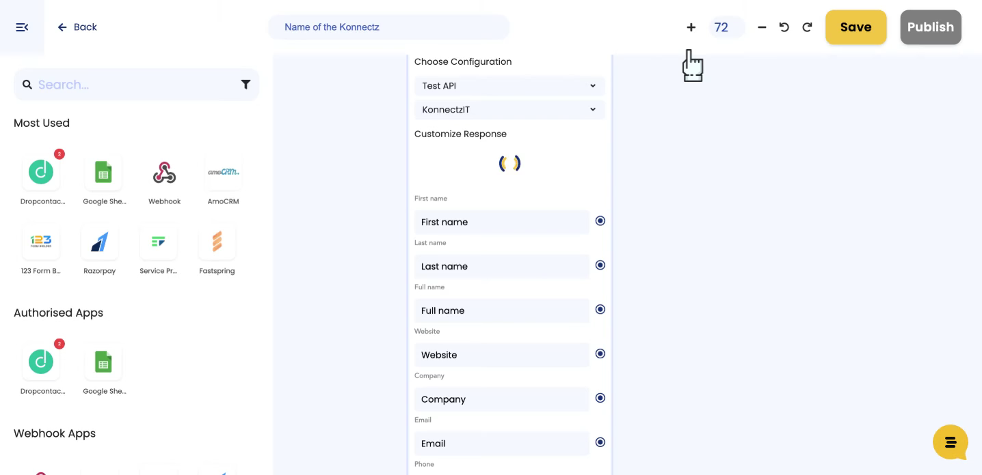Choose the Fastspring app icon
This screenshot has width=982, height=475.
click(217, 242)
